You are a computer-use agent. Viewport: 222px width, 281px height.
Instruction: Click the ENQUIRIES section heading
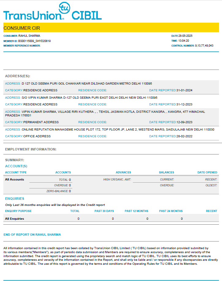14,199
